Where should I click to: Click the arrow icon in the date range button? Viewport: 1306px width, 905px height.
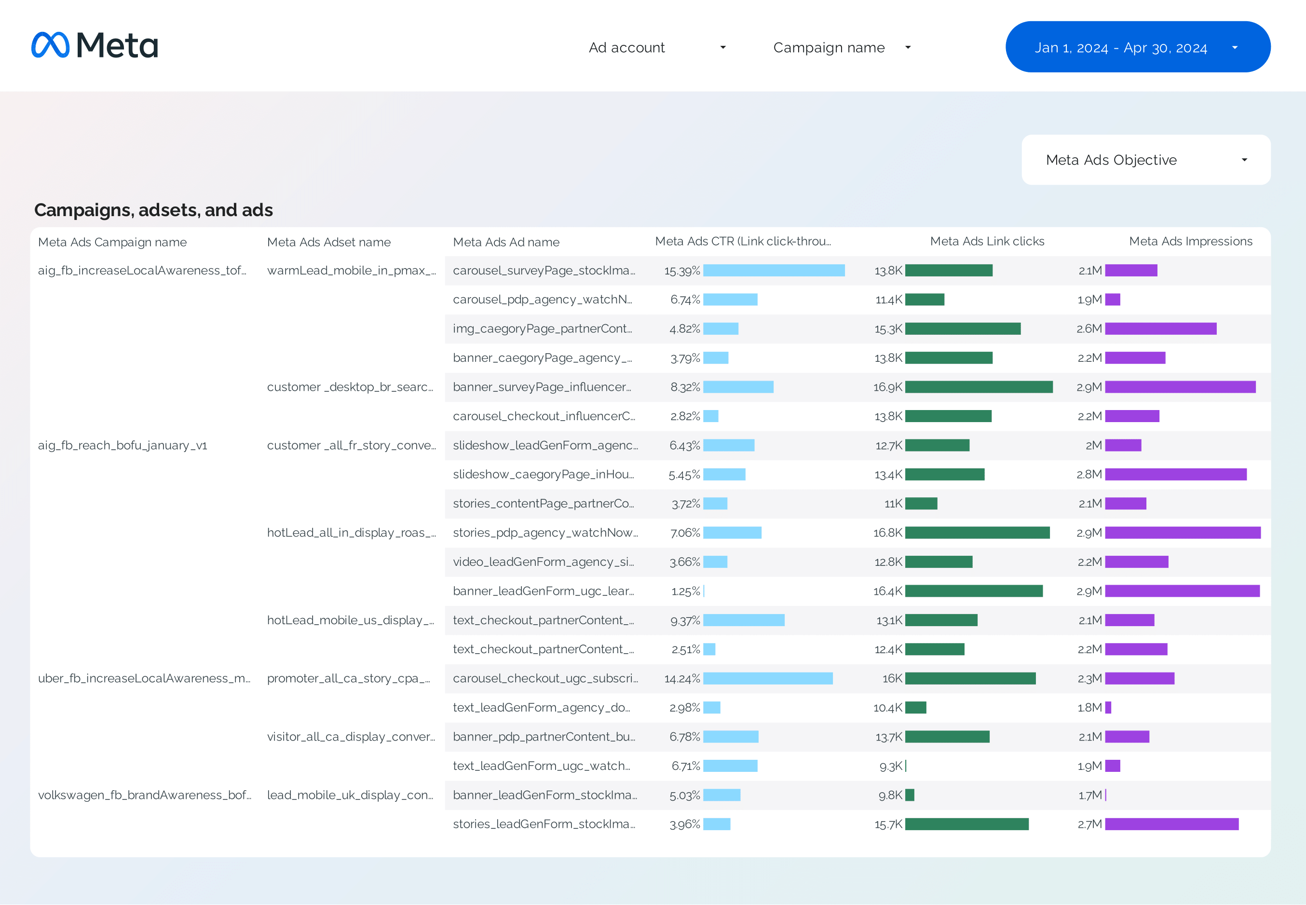coord(1235,48)
